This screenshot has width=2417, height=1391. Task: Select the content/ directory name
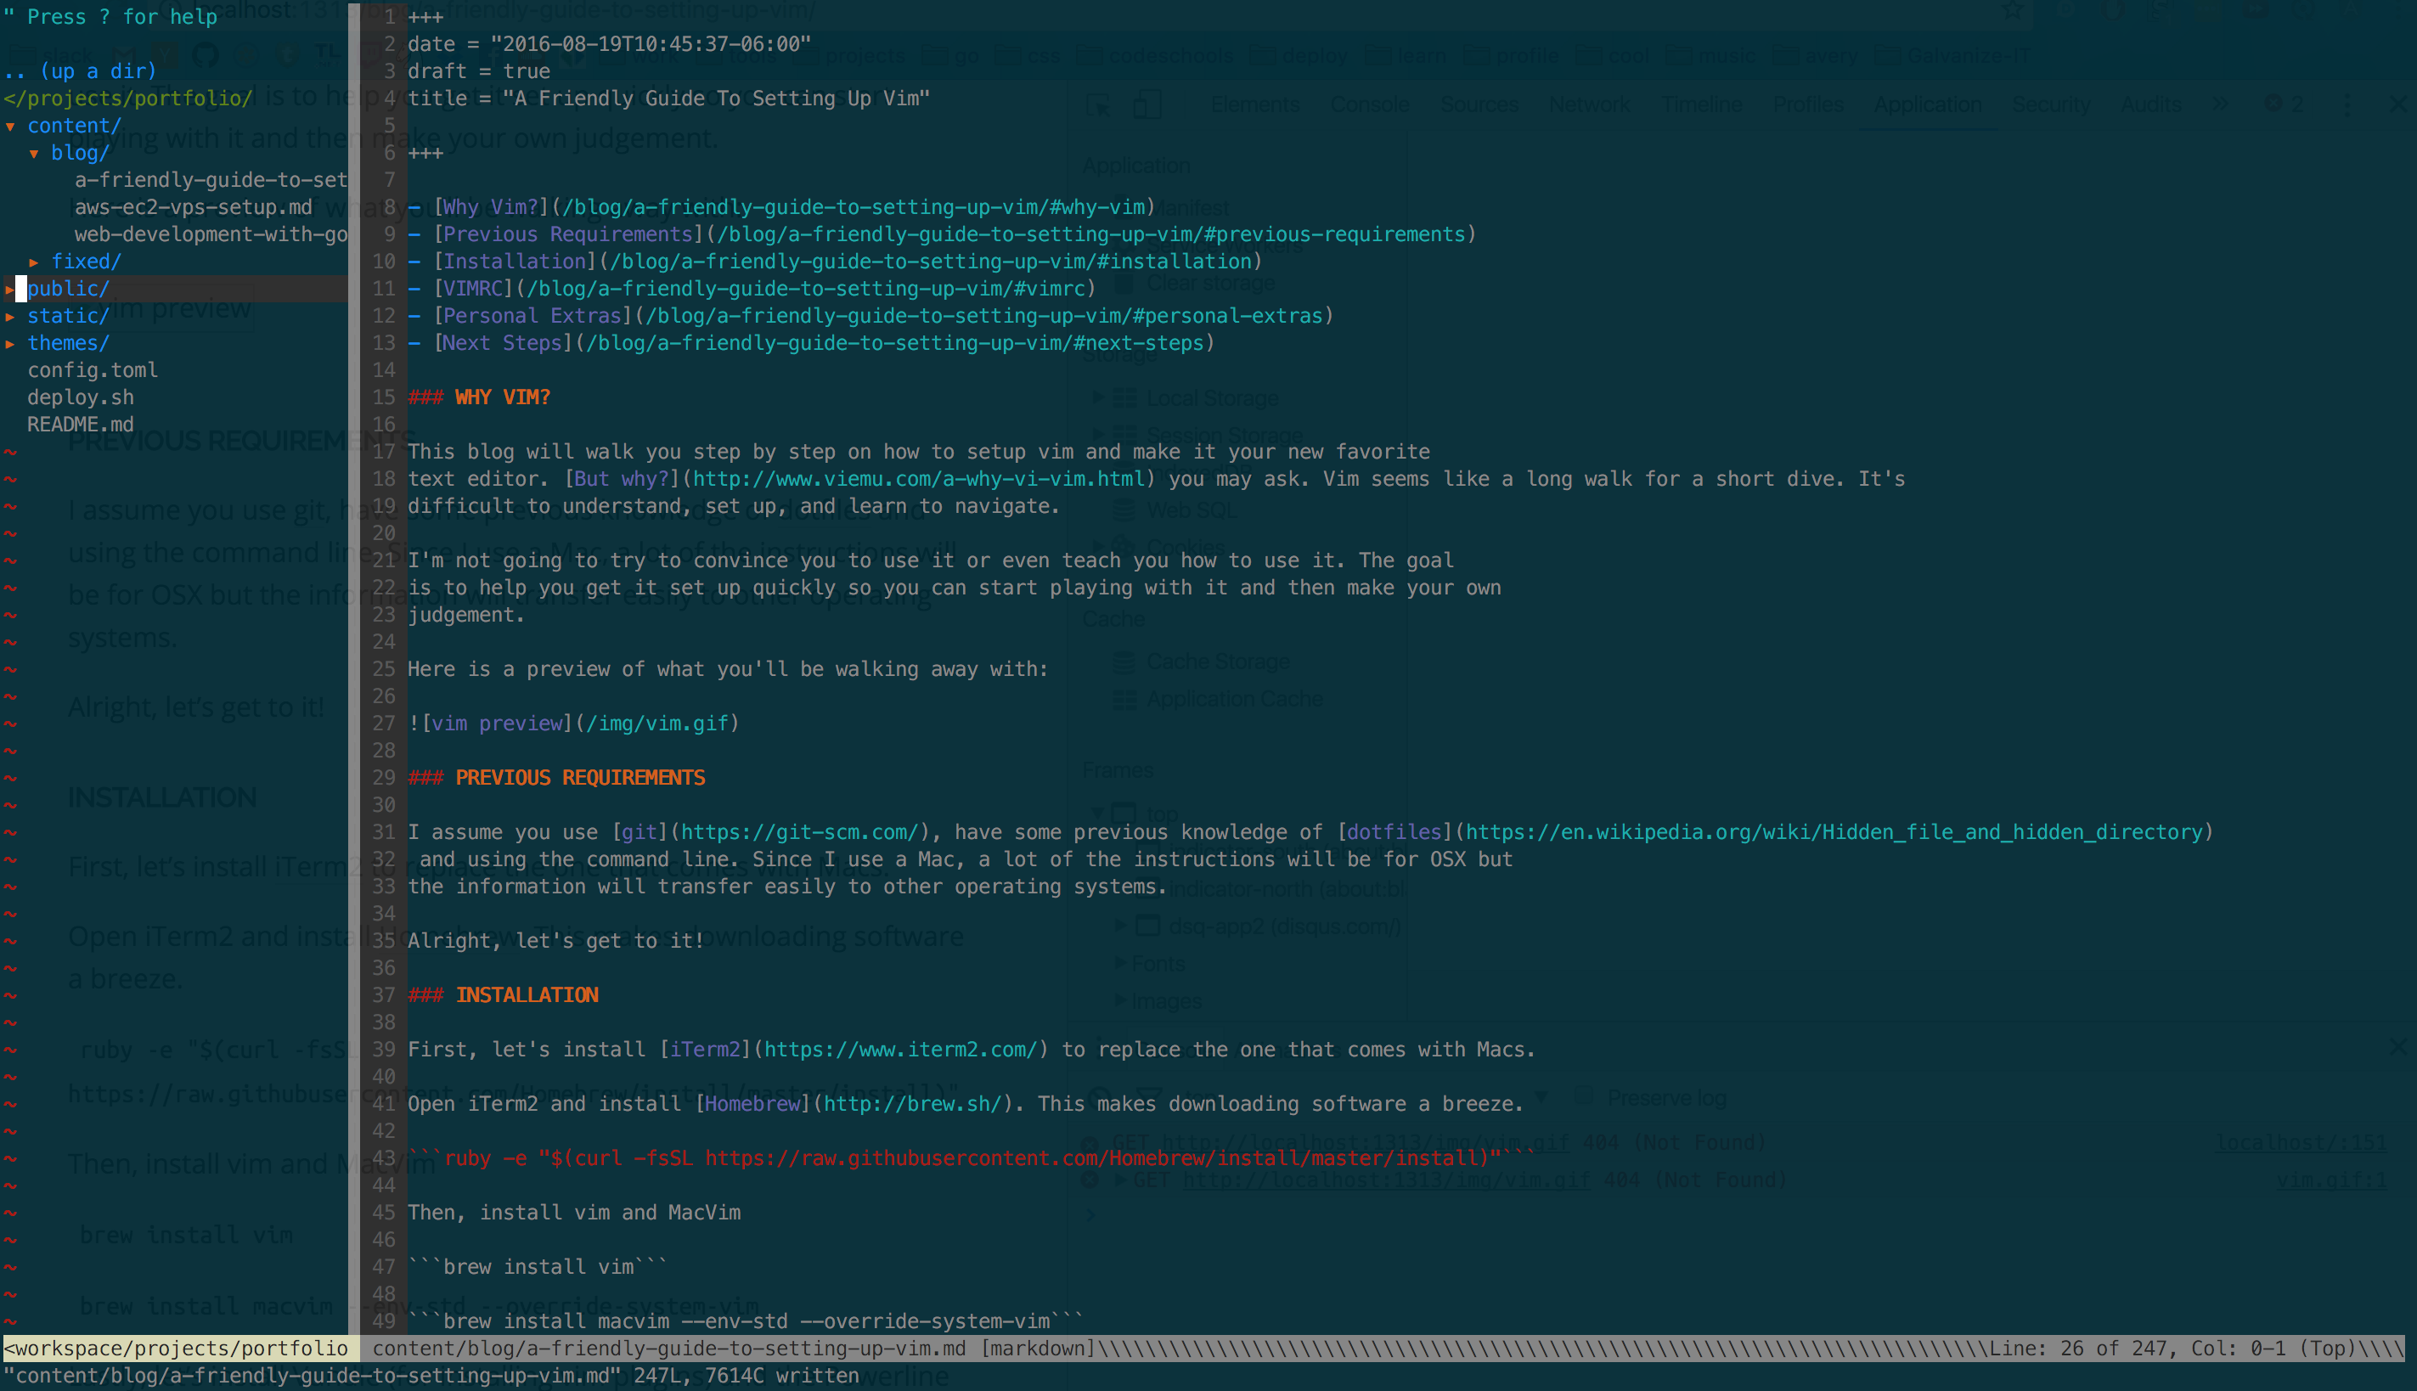[x=75, y=126]
